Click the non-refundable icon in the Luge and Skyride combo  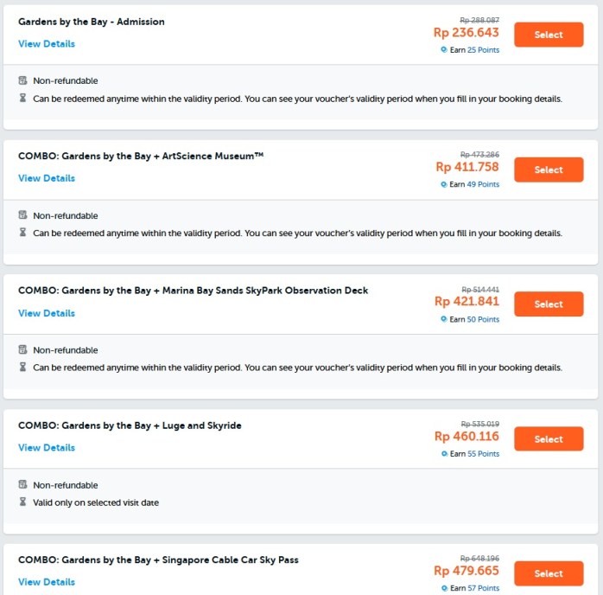(23, 485)
